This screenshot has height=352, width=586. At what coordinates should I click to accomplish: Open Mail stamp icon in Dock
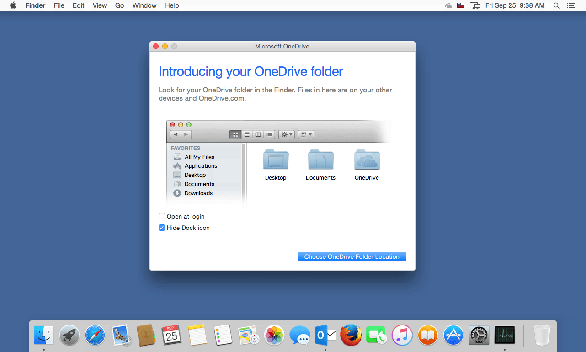121,336
